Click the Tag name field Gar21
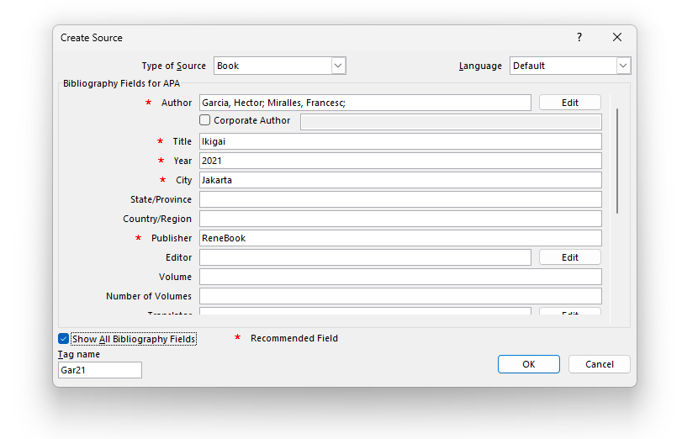The image size is (682, 439). (x=99, y=370)
